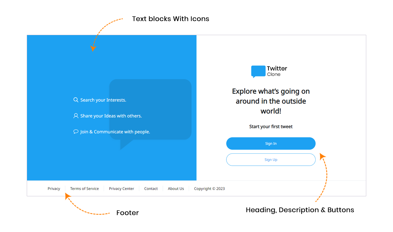
Task: Click the Start your first tweet description
Action: pos(271,127)
